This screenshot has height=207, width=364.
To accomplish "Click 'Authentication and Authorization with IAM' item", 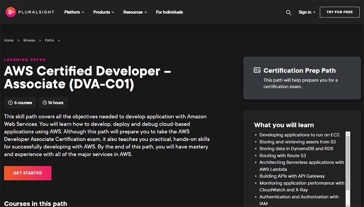I will click(x=299, y=200).
